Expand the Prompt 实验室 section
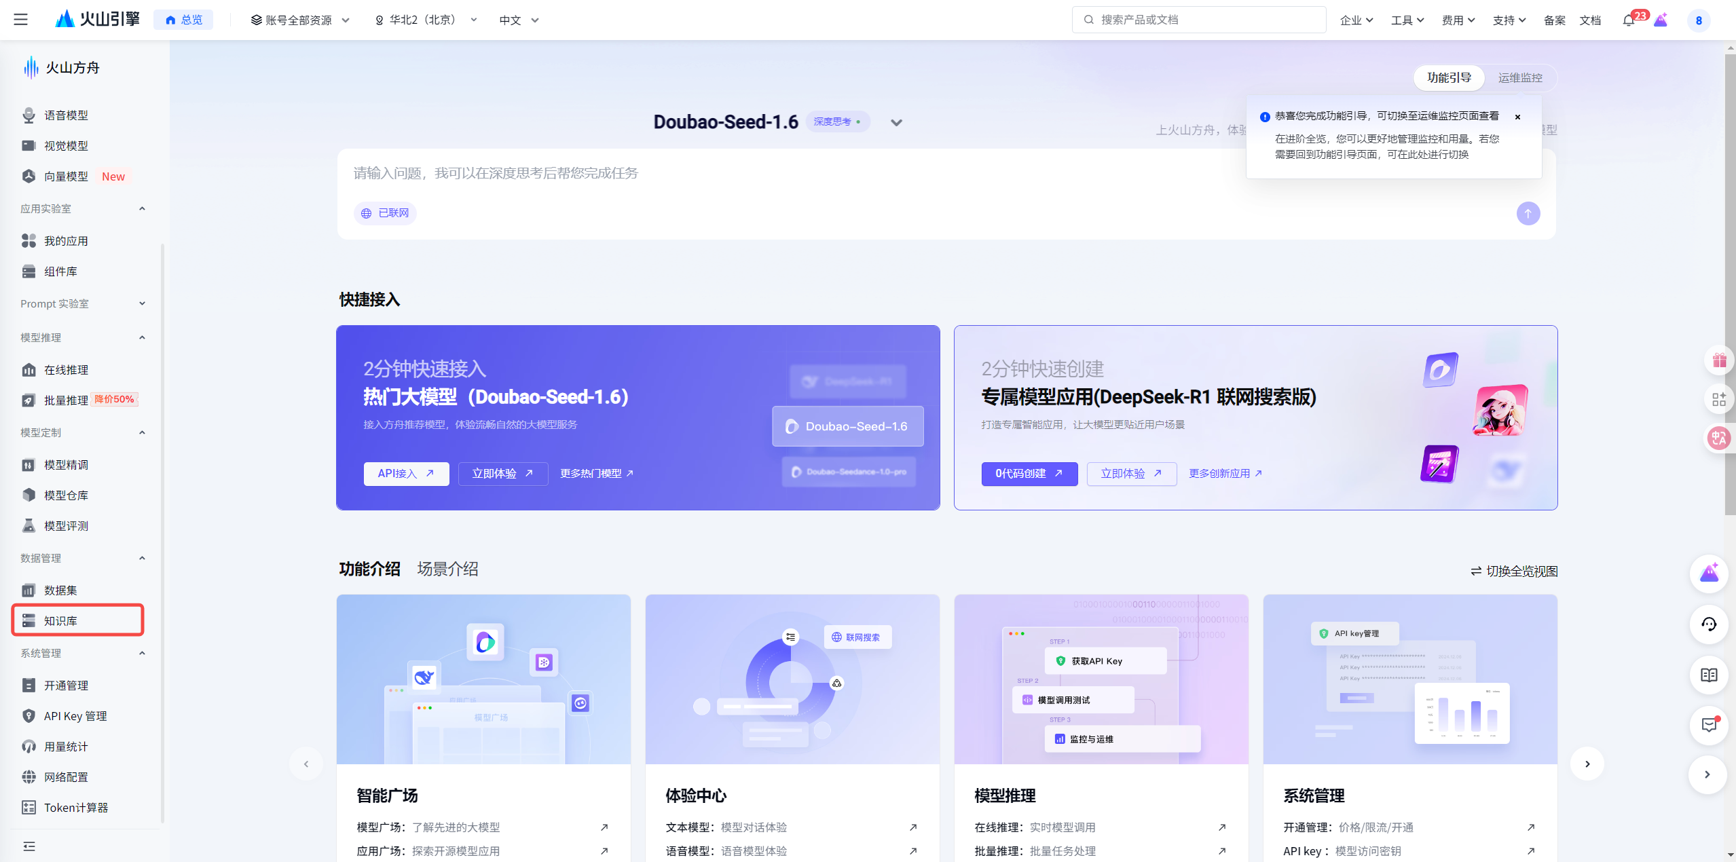1736x862 pixels. click(142, 303)
